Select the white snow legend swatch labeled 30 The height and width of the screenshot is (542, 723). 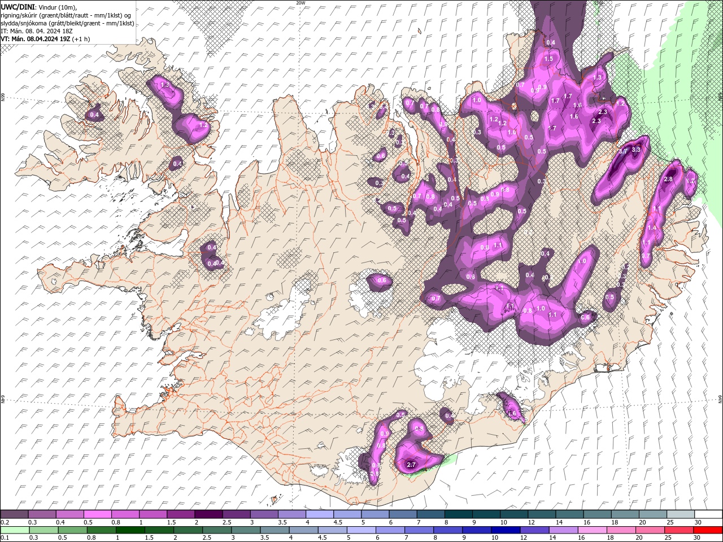pyautogui.click(x=708, y=514)
